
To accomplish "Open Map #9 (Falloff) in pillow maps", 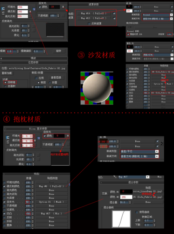I will tap(51, 186).
